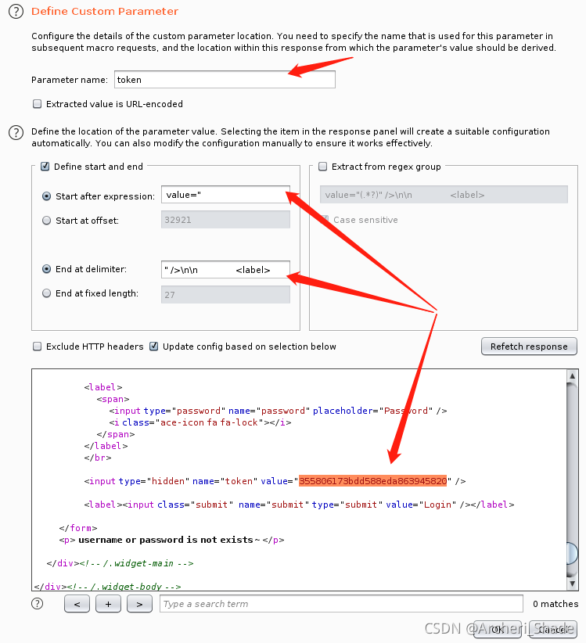Click the class="ace-icon fa fa-lock" line
Screen dimensions: 586x643
(x=200, y=422)
